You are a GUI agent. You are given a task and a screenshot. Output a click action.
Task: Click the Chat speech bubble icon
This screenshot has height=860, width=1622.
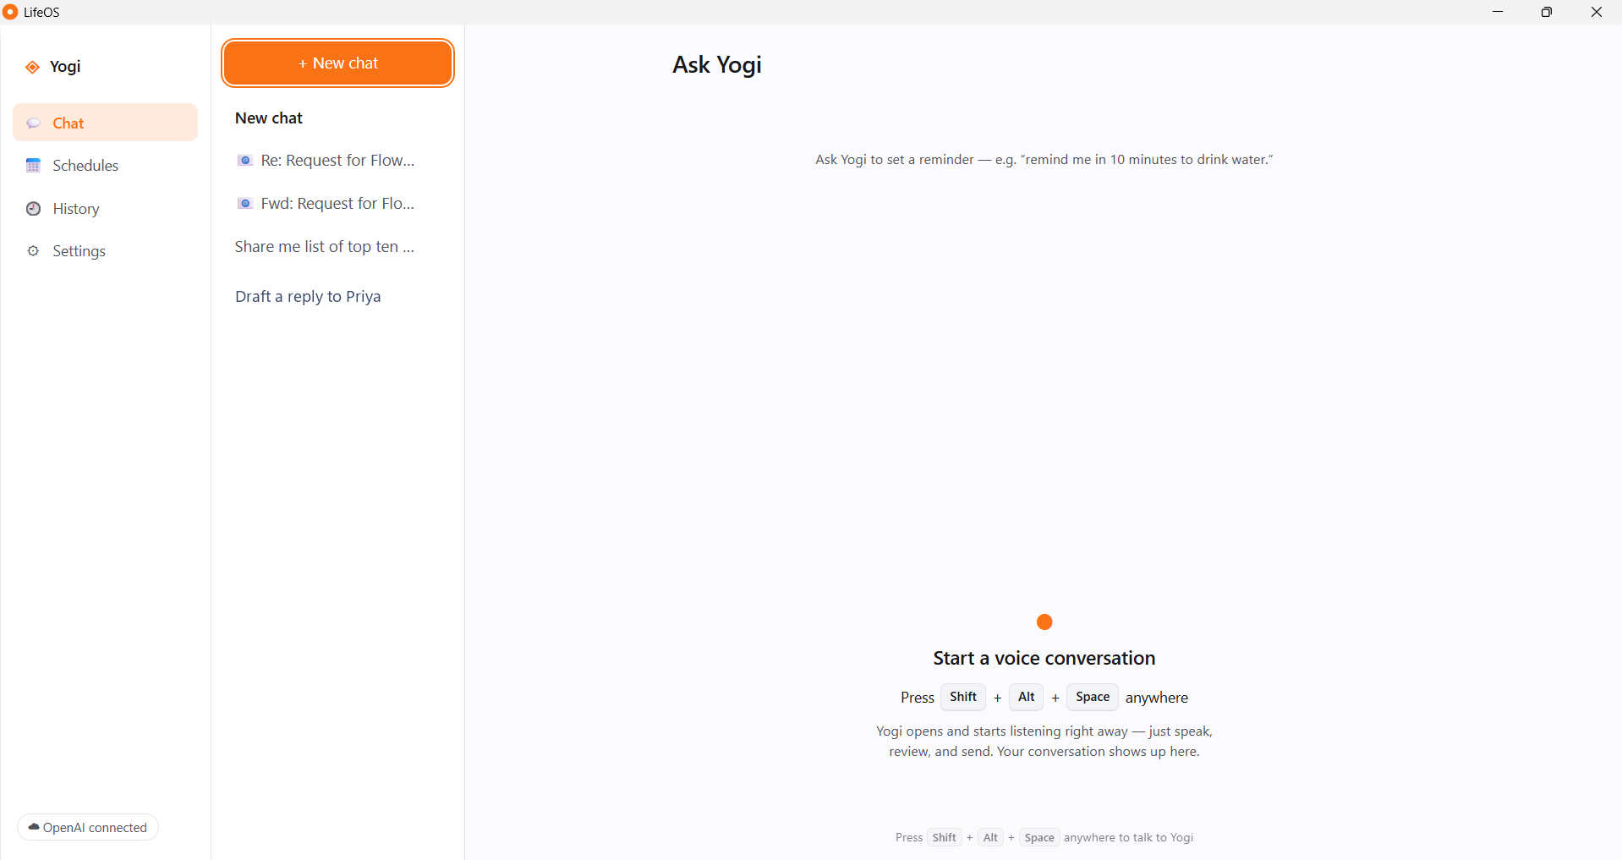tap(33, 123)
